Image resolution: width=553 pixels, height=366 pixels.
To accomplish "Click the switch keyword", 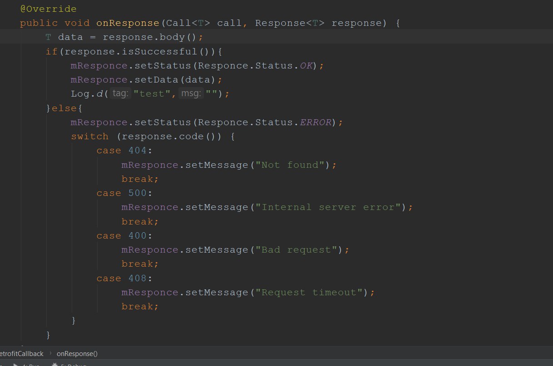I will coord(90,137).
